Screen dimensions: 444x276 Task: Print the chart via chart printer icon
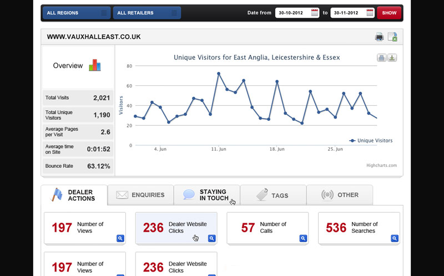(382, 58)
